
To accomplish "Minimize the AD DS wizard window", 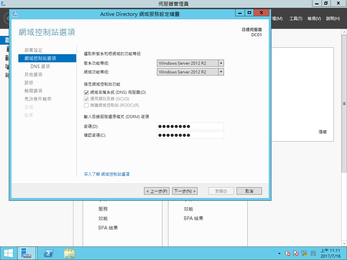I will [x=240, y=13].
